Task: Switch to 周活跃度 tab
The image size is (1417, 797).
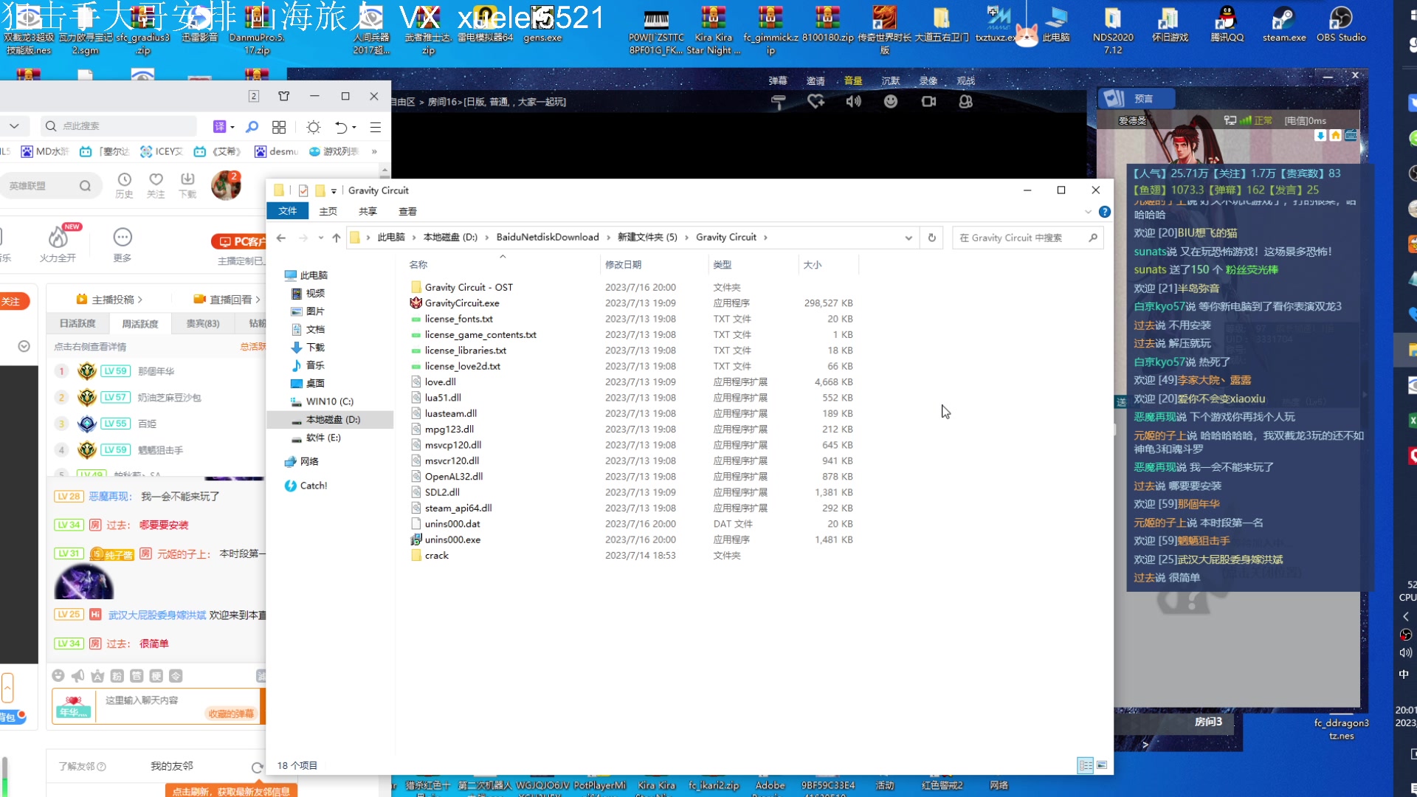Action: [140, 323]
